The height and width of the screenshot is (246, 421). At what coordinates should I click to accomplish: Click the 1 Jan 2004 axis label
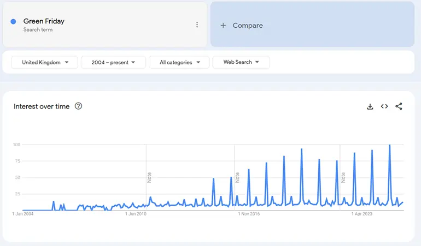point(23,214)
